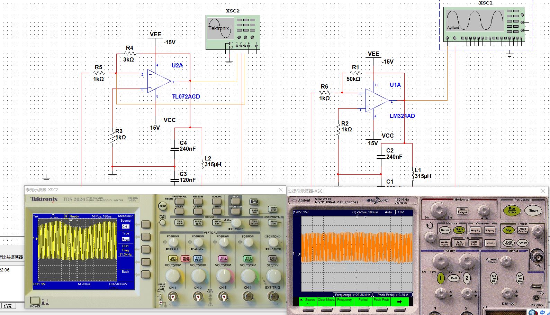Click the Agilent Single button

tap(533, 210)
